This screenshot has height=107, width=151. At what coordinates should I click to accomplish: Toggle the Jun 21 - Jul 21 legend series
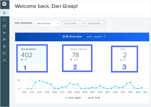tap(92, 98)
